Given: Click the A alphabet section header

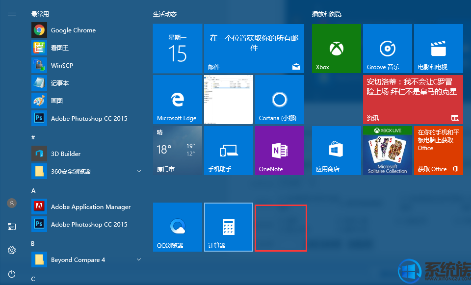Looking at the screenshot, I should pos(33,191).
